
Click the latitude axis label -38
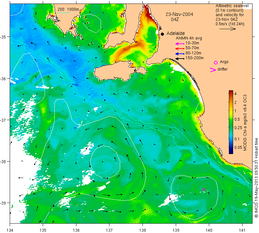3,161
